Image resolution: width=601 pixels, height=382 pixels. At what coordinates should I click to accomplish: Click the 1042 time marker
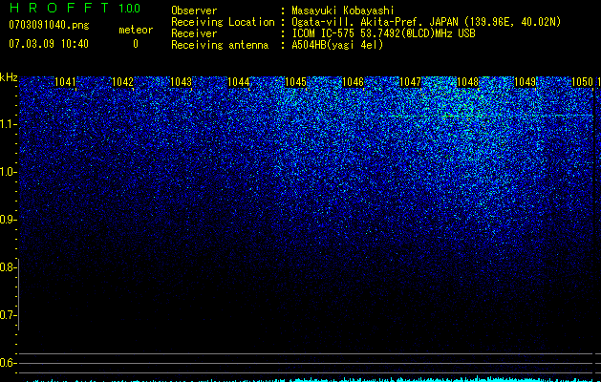click(122, 82)
